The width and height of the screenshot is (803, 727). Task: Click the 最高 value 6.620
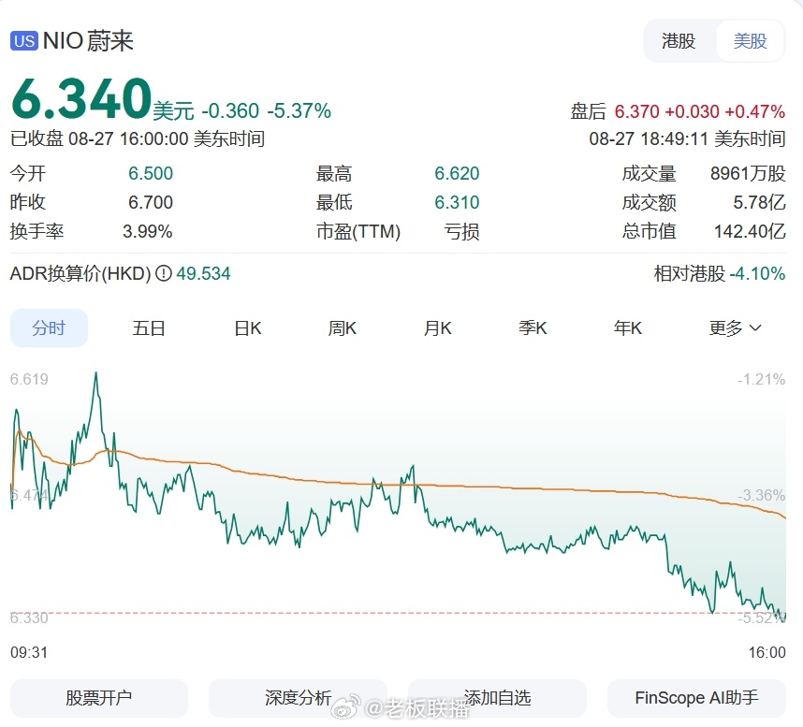coord(457,173)
